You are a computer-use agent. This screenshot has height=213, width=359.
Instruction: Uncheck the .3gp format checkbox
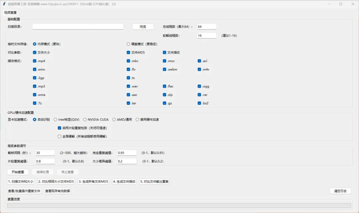[x=35, y=78]
